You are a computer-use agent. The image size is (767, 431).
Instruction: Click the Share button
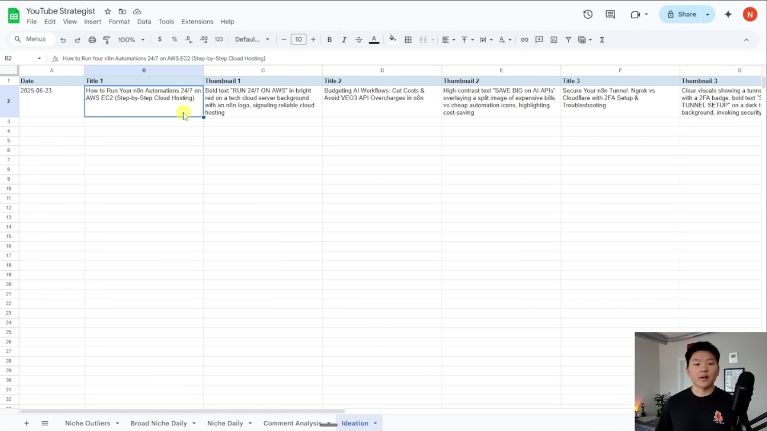pyautogui.click(x=681, y=14)
